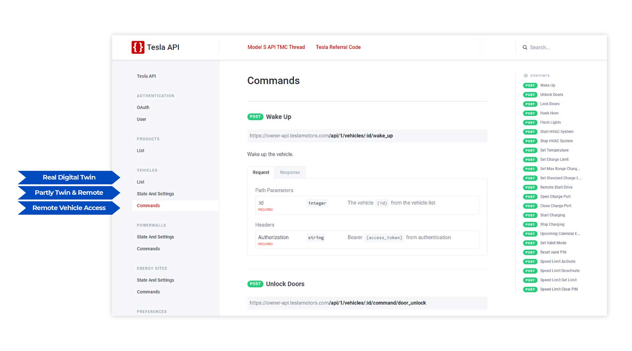Click the Tesla API logo icon
This screenshot has height=351, width=632.
pos(137,47)
